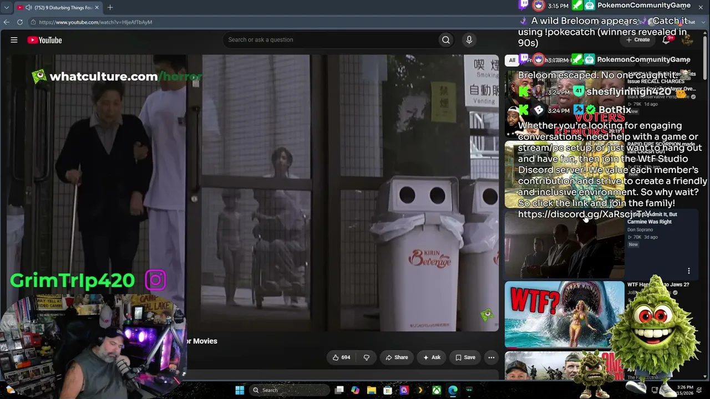
Task: Open Task View on the taskbar
Action: 339,390
